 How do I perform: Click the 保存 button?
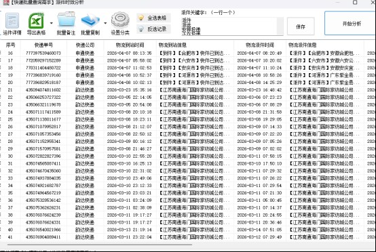301,26
